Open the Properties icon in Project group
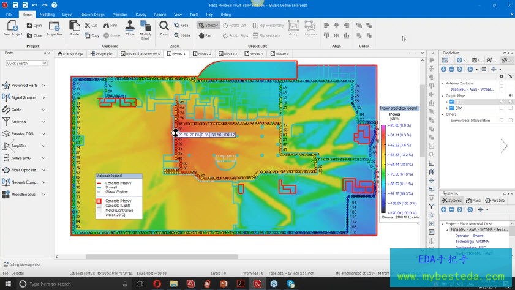This screenshot has height=290, width=515. (55, 26)
